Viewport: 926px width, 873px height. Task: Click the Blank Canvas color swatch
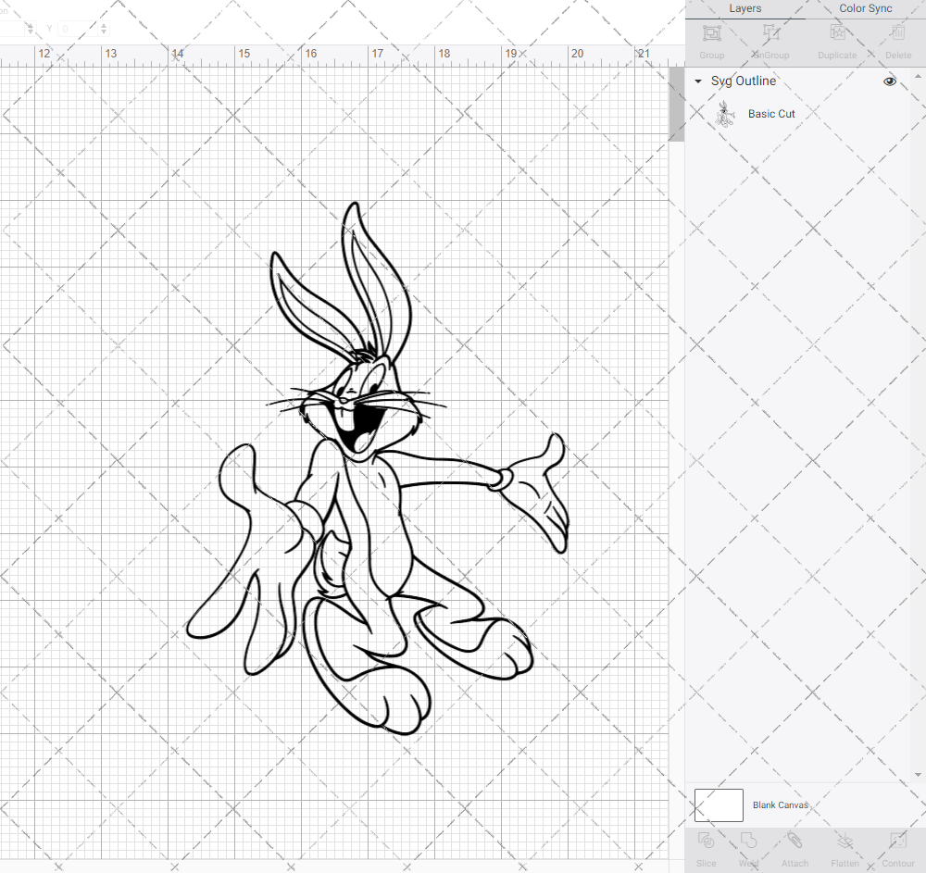[719, 805]
